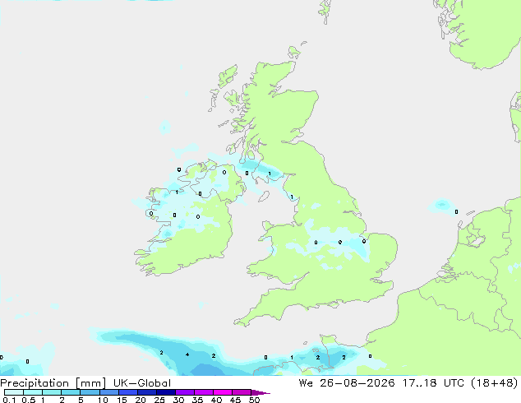Click the legend label '25'
The image size is (521, 403).
coord(159,400)
